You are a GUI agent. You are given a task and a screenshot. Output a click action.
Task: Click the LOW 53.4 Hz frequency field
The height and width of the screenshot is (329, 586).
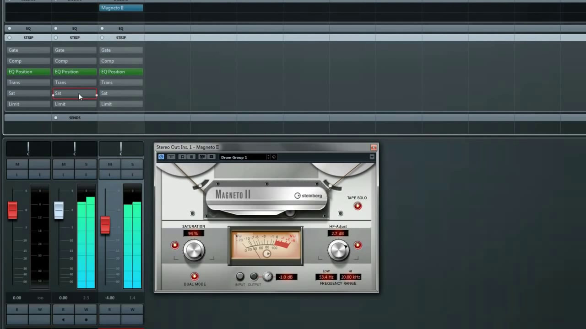[326, 277]
